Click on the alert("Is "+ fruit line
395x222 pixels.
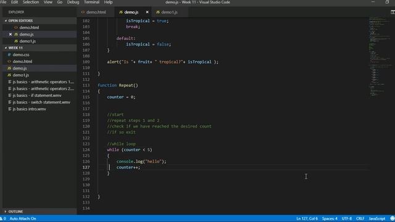[163, 62]
